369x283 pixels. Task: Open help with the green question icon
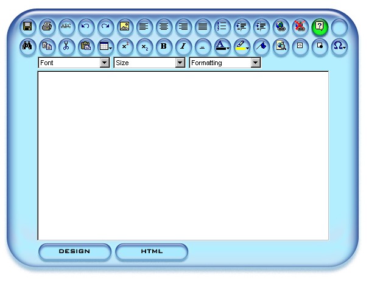click(320, 27)
